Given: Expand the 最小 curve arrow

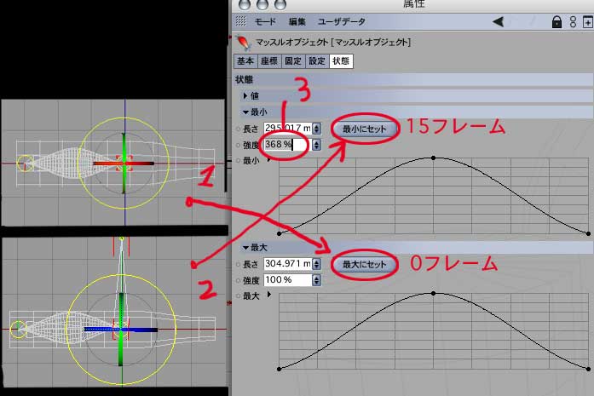Looking at the screenshot, I should 268,160.
